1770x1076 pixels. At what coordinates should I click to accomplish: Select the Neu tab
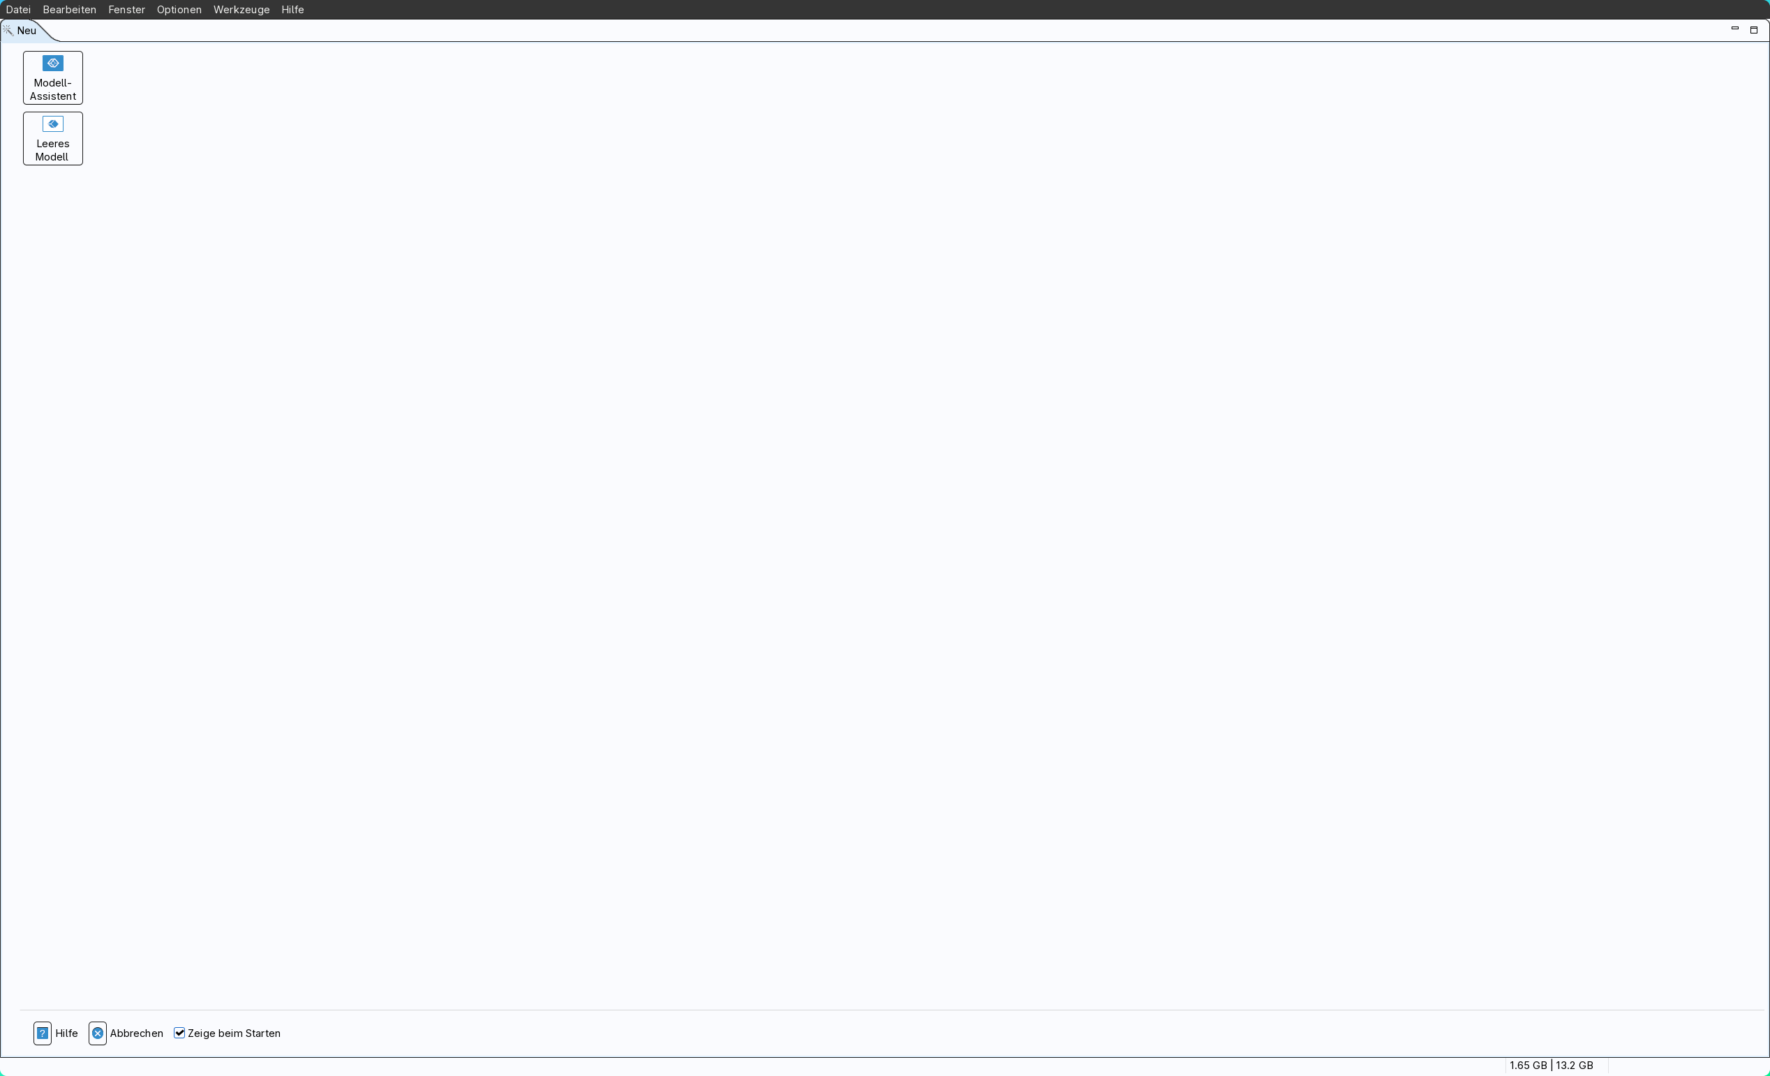point(27,30)
